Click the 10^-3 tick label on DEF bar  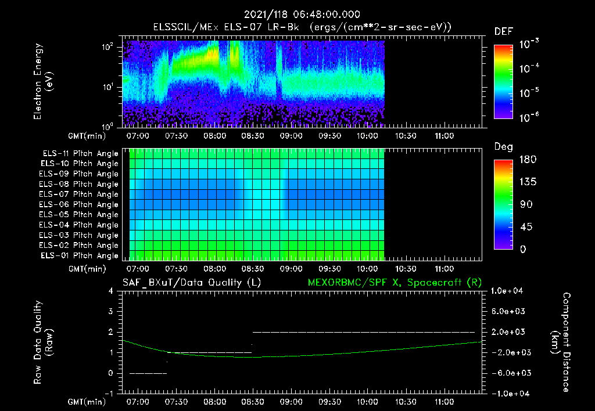tap(529, 44)
